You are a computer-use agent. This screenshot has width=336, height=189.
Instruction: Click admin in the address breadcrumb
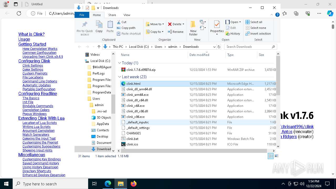pyautogui.click(x=173, y=47)
